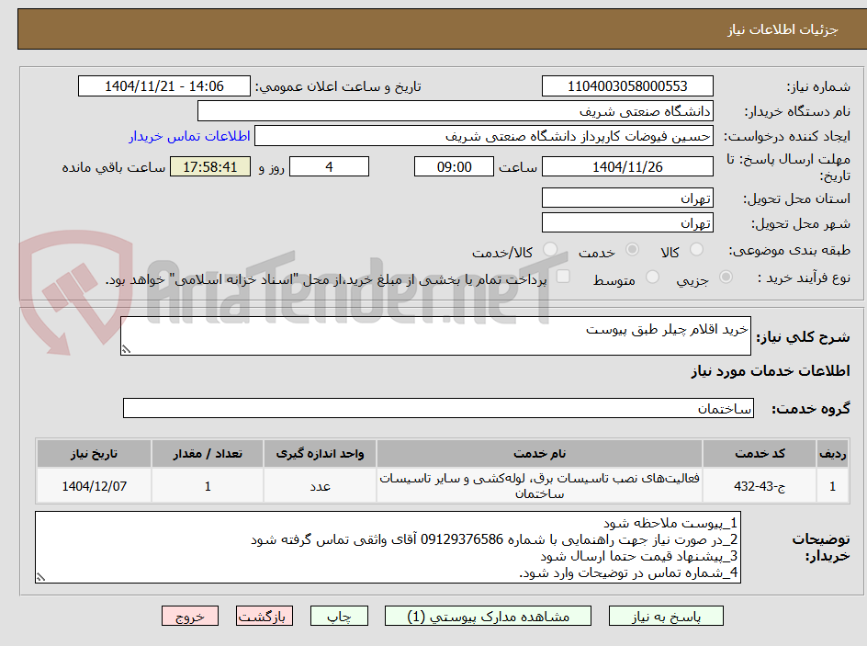This screenshot has width=867, height=646.
Task: Click the remaining days field showing 4
Action: click(x=329, y=166)
